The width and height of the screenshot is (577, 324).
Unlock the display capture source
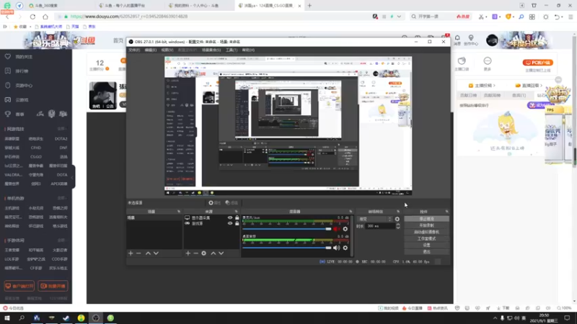pos(237,218)
